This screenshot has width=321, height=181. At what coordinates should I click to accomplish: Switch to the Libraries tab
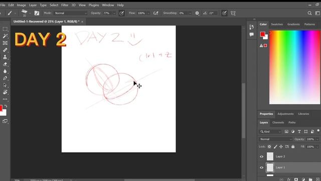tap(303, 114)
